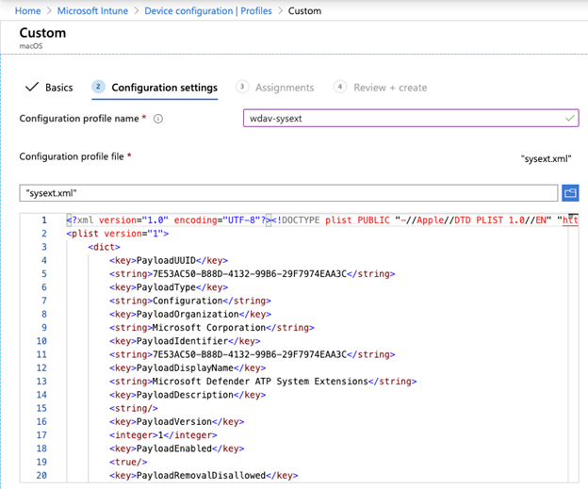Navigate to Home breadcrumb link
The image size is (588, 489).
coord(27,11)
